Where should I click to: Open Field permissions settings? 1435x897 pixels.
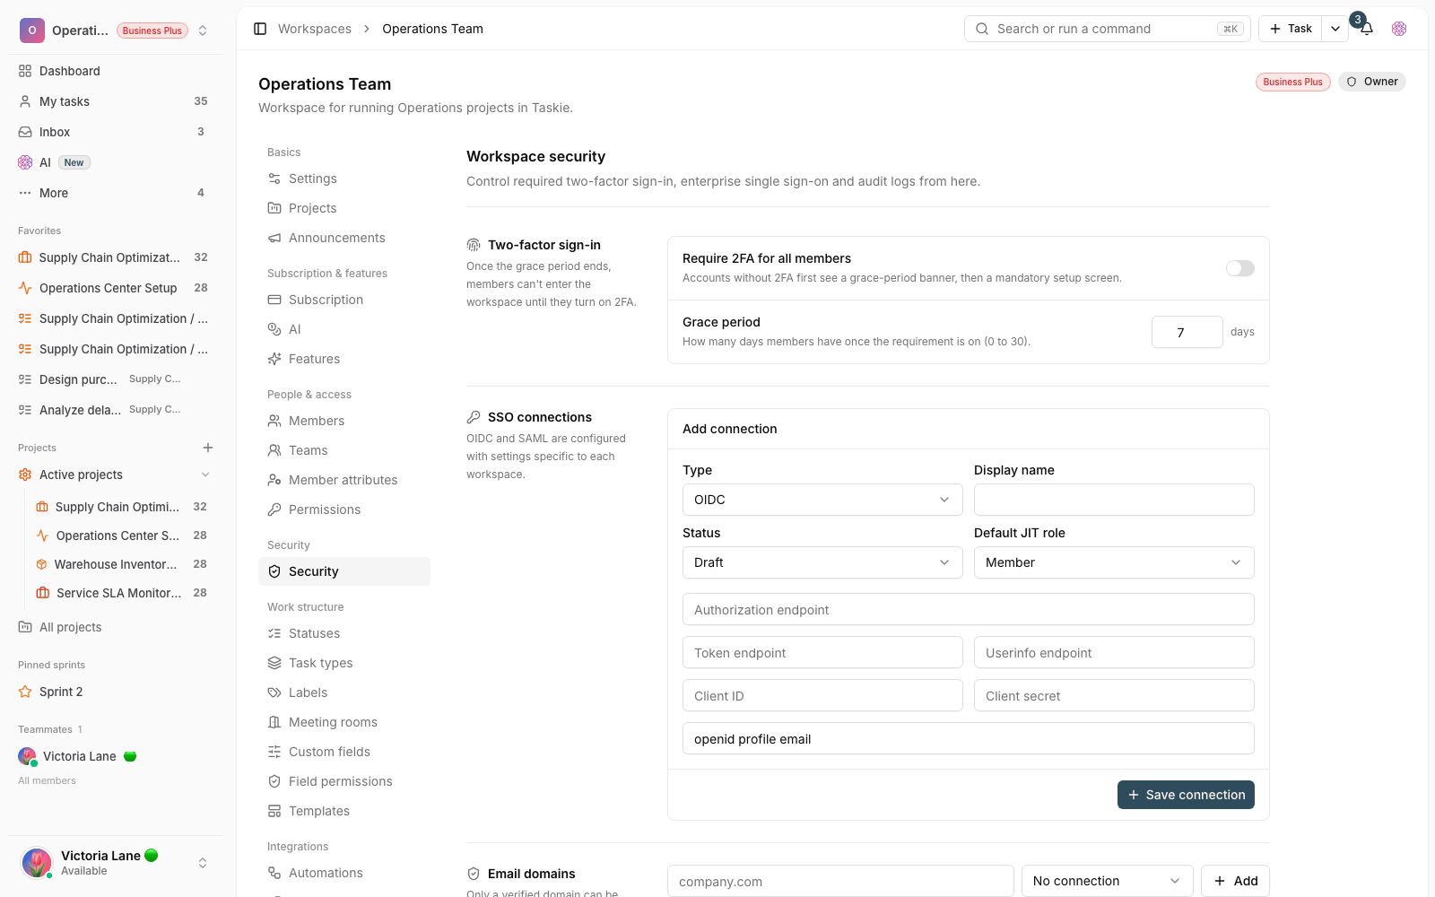344,781
